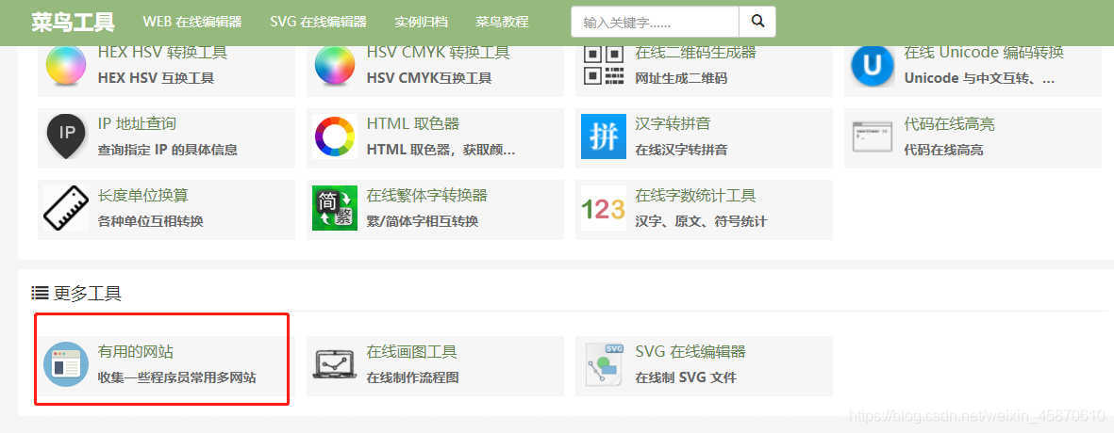The width and height of the screenshot is (1114, 433).
Task: Open 在线 Unicode 编码转换 link
Action: point(984,53)
